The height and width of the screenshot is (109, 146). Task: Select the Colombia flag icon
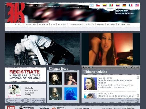(104, 5)
